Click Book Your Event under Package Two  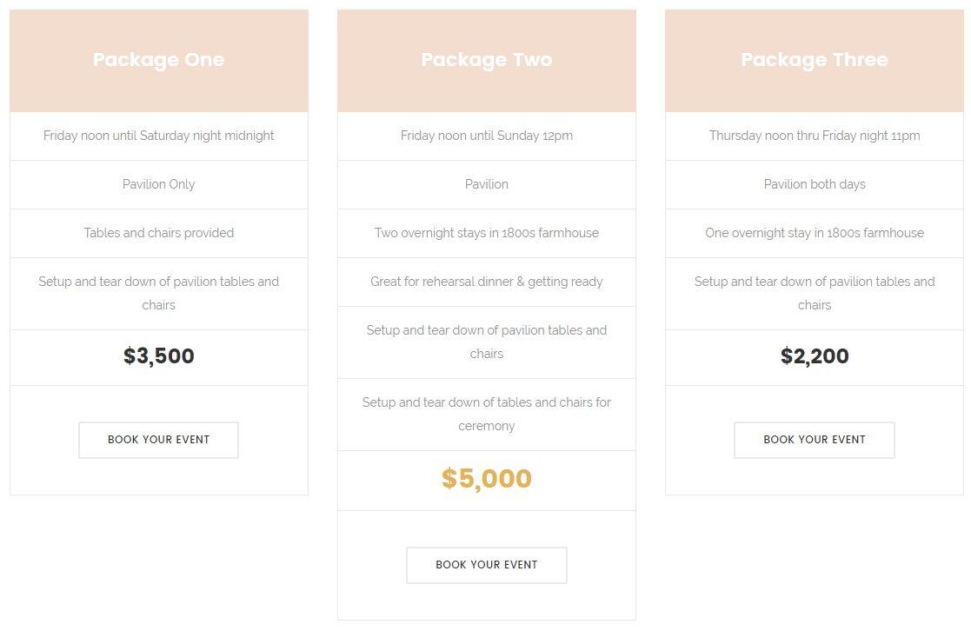coord(486,565)
